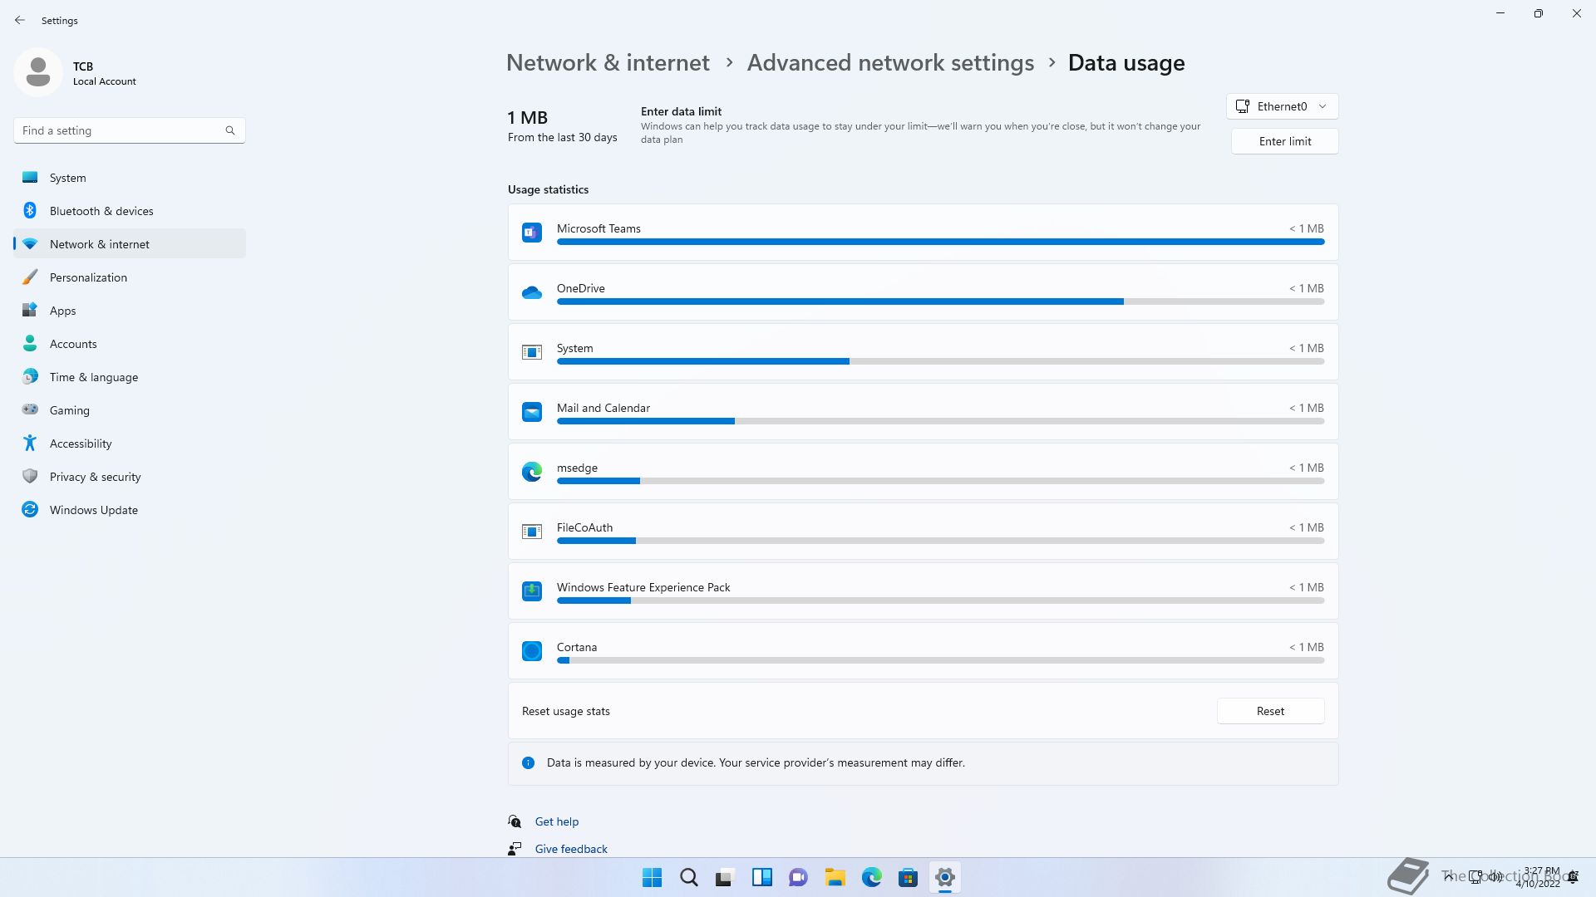Image resolution: width=1596 pixels, height=897 pixels.
Task: Click the OneDrive usage bar
Action: tap(940, 301)
